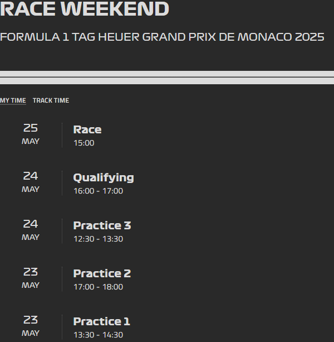Click the 25 May date beside Race
Image resolution: width=334 pixels, height=342 pixels.
pyautogui.click(x=31, y=134)
